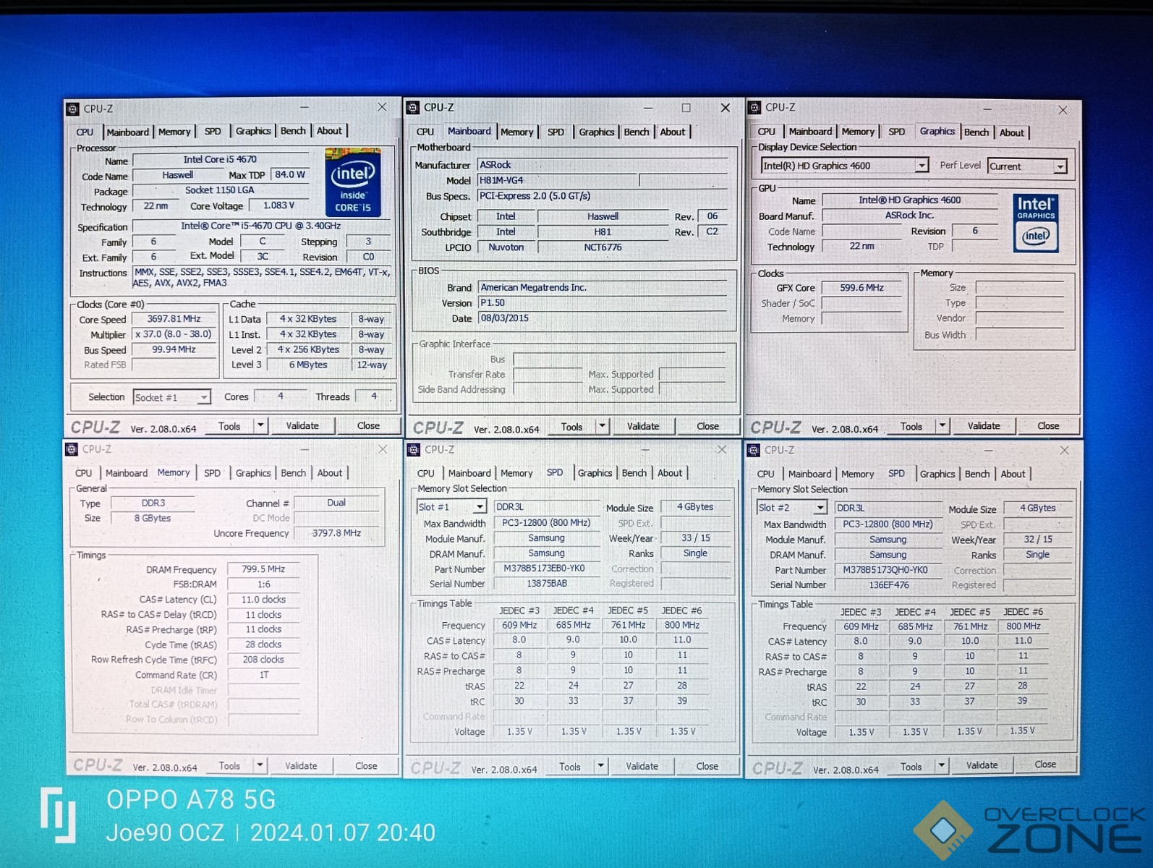Viewport: 1153px width, 868px height.
Task: Click the Serial Number 136EF476
Action: pos(888,584)
